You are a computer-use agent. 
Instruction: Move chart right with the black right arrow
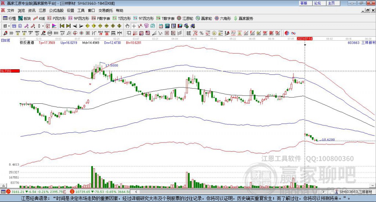point(81,26)
